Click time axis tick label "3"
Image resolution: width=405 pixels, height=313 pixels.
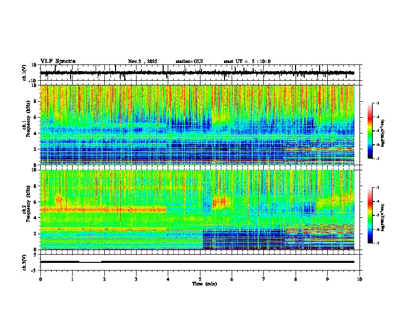tap(136, 279)
